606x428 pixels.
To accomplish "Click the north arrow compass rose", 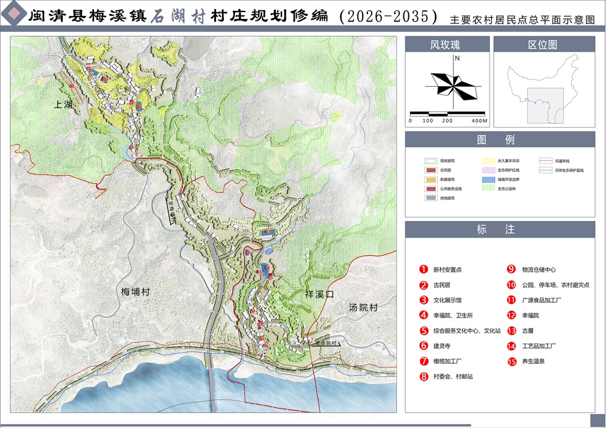I will (456, 85).
